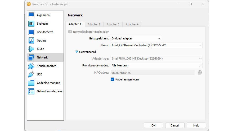Open the Beeldscherm display icon

pyautogui.click(x=31, y=32)
